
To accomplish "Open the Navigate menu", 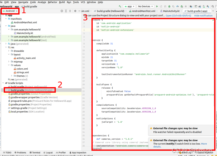I will 23,2.
